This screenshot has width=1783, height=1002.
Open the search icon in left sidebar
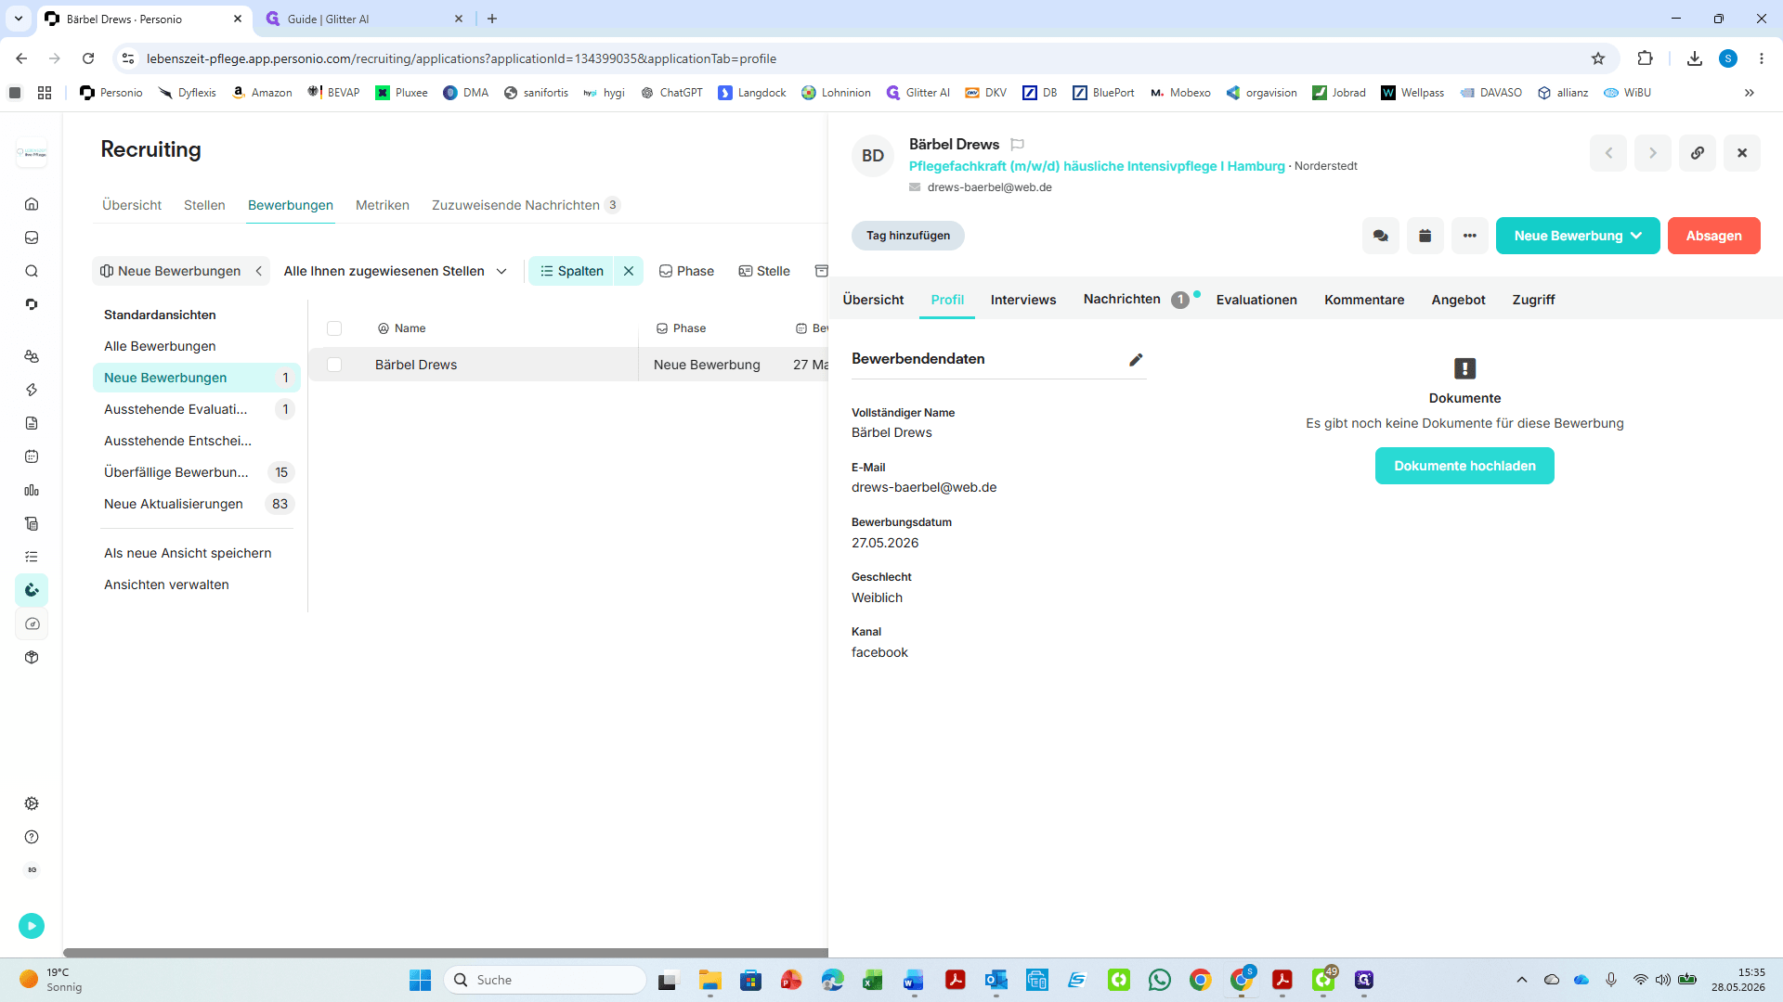pos(32,271)
